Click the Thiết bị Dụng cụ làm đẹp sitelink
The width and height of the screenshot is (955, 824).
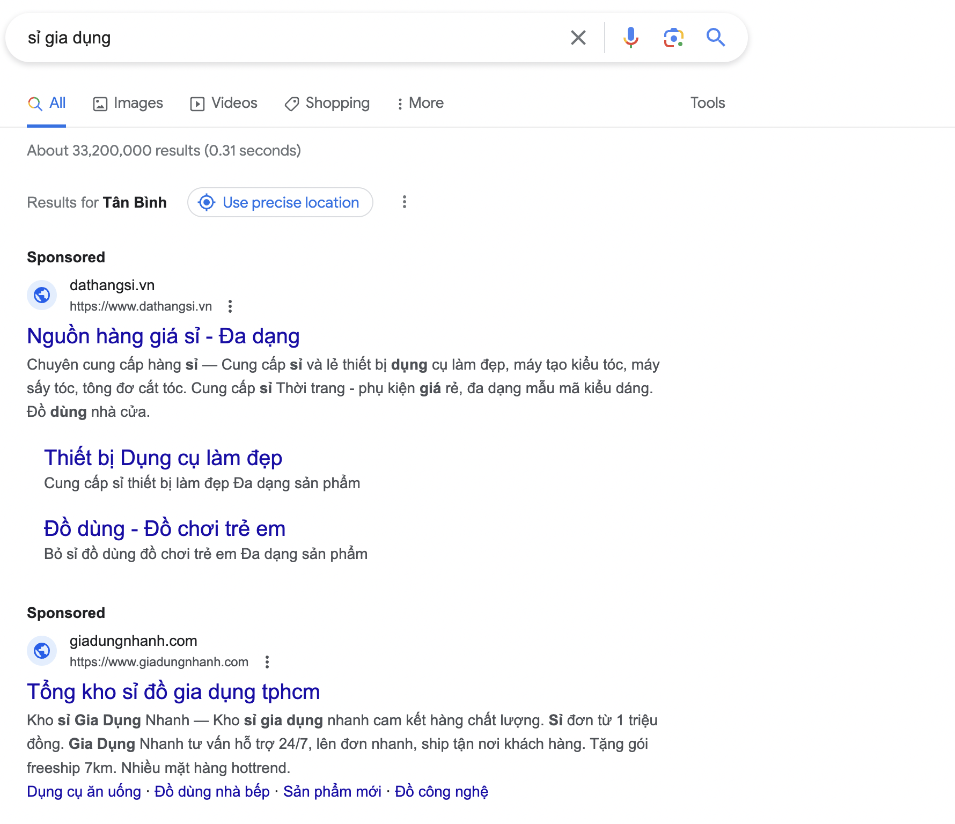click(164, 458)
